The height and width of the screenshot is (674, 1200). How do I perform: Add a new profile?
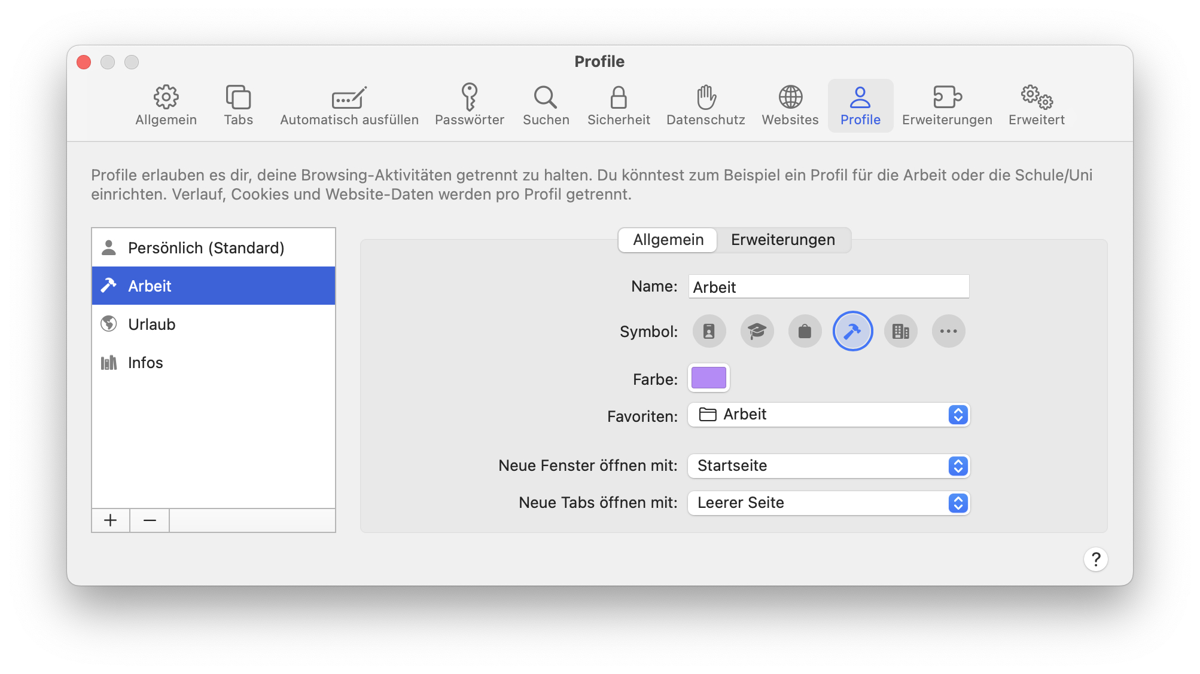(111, 520)
